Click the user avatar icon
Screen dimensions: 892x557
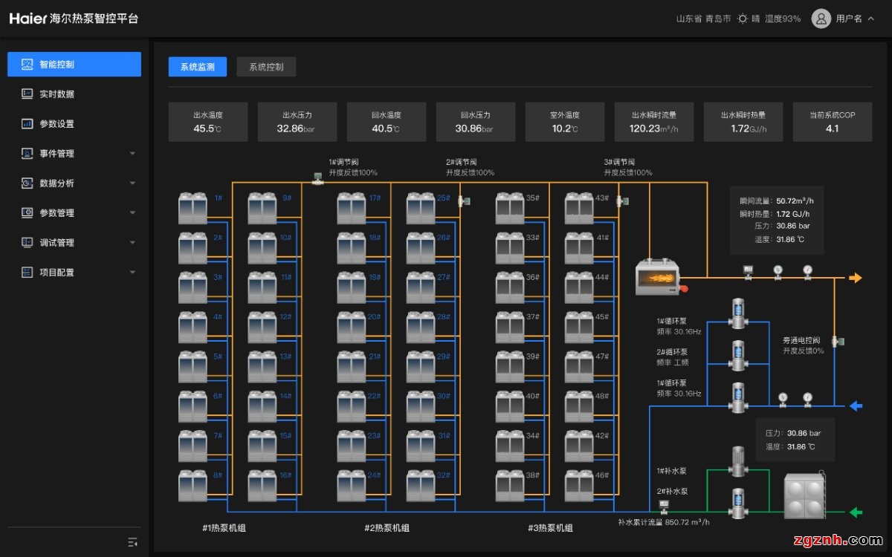pyautogui.click(x=821, y=19)
